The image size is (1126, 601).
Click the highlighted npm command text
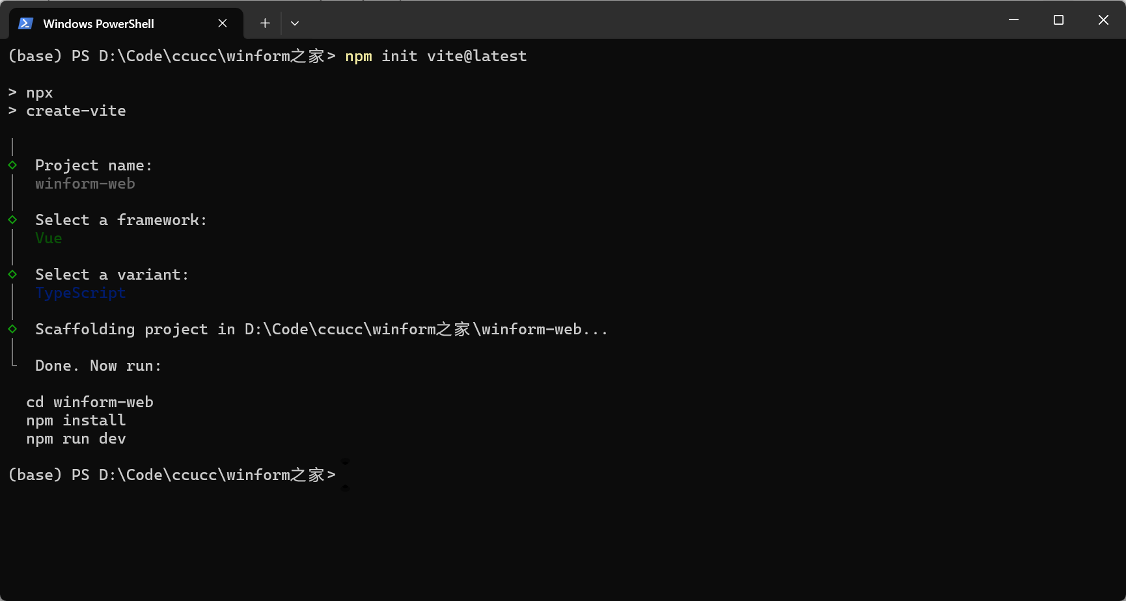[x=359, y=56]
